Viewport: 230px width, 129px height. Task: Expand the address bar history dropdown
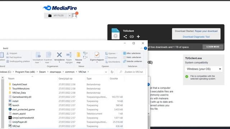(106, 72)
